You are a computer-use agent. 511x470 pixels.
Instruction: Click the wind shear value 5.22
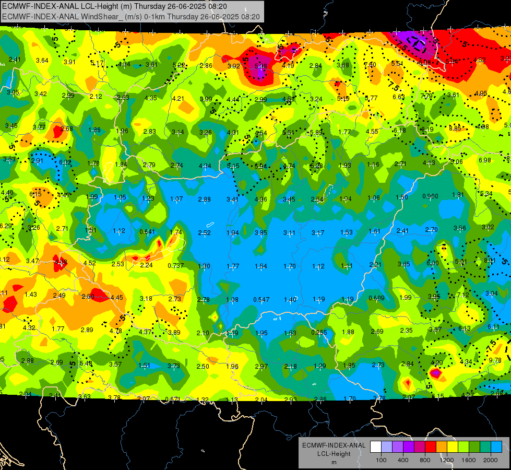coord(179,65)
